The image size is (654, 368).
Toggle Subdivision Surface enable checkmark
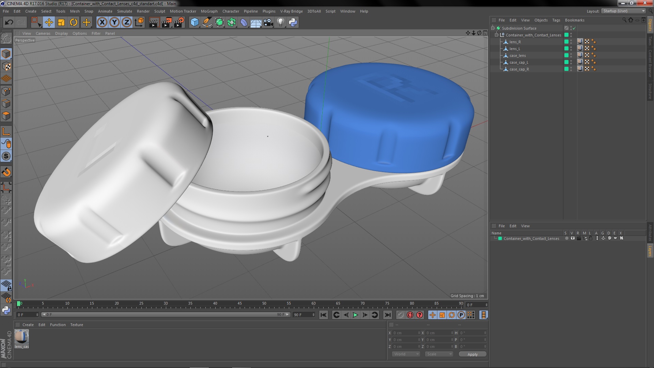[574, 28]
